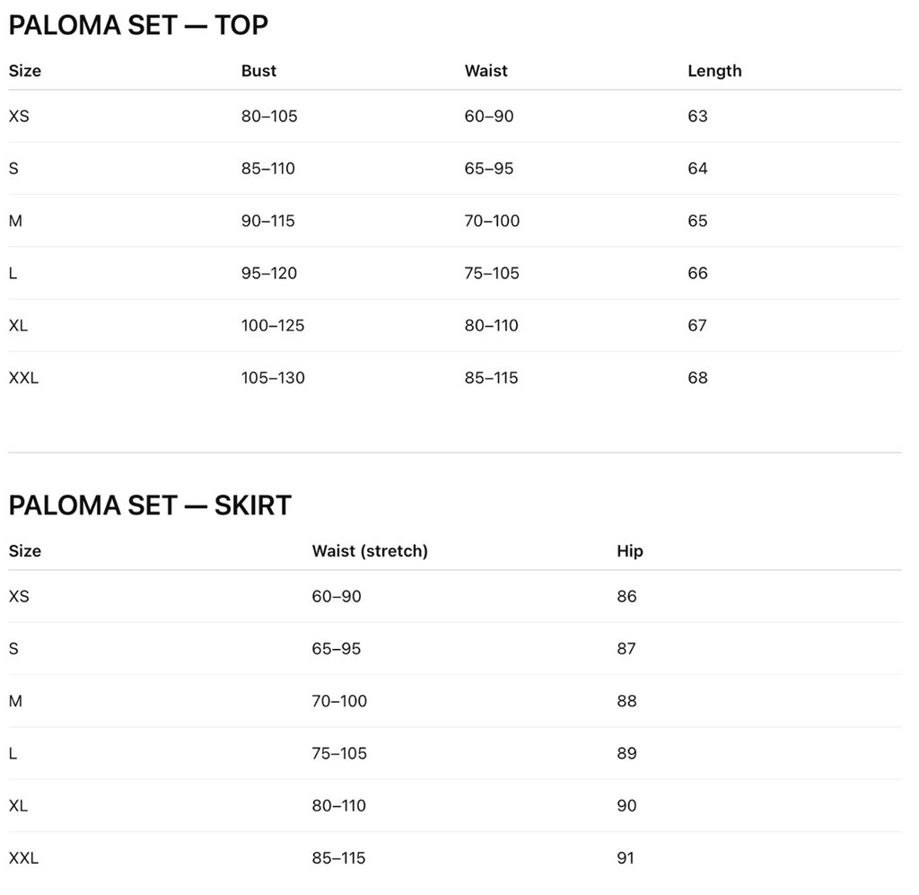
Task: Select hip value 86 in skirt table
Action: [x=626, y=597]
